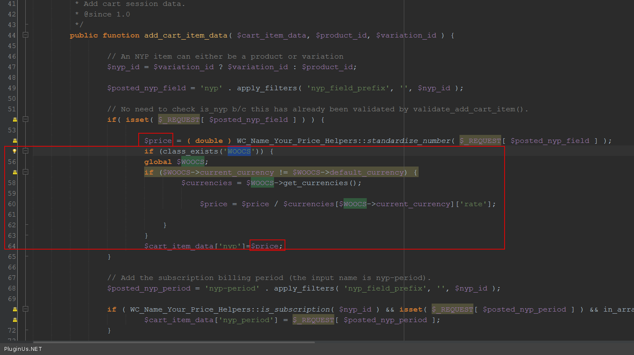This screenshot has width=634, height=355.
Task: Click the $currencies variable starting line 58
Action: coord(207,183)
